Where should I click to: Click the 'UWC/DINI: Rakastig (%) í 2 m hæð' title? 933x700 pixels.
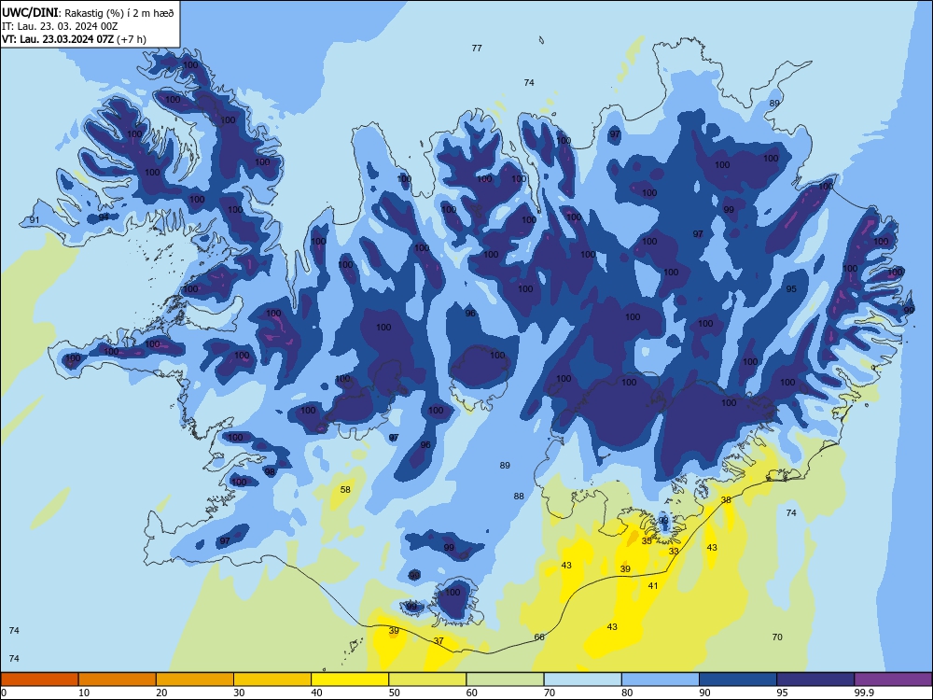[x=88, y=13]
